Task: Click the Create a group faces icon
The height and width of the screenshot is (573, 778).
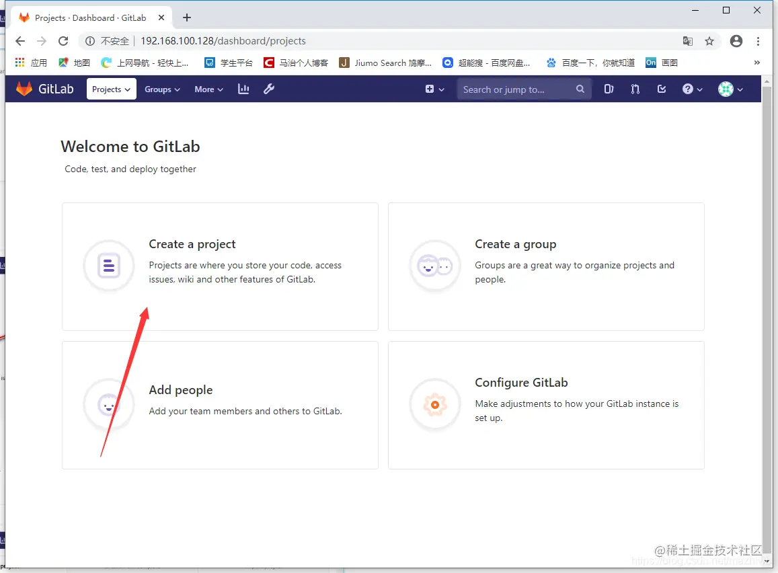Action: [x=435, y=266]
